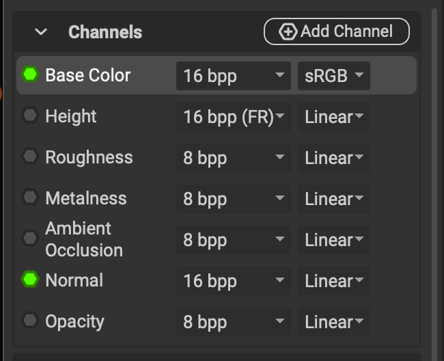Disable the Normal channel indicator
This screenshot has width=444, height=361.
(30, 280)
